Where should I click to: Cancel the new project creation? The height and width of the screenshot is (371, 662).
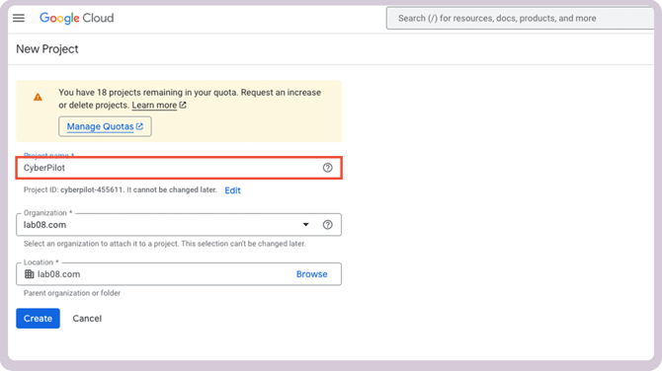(87, 319)
